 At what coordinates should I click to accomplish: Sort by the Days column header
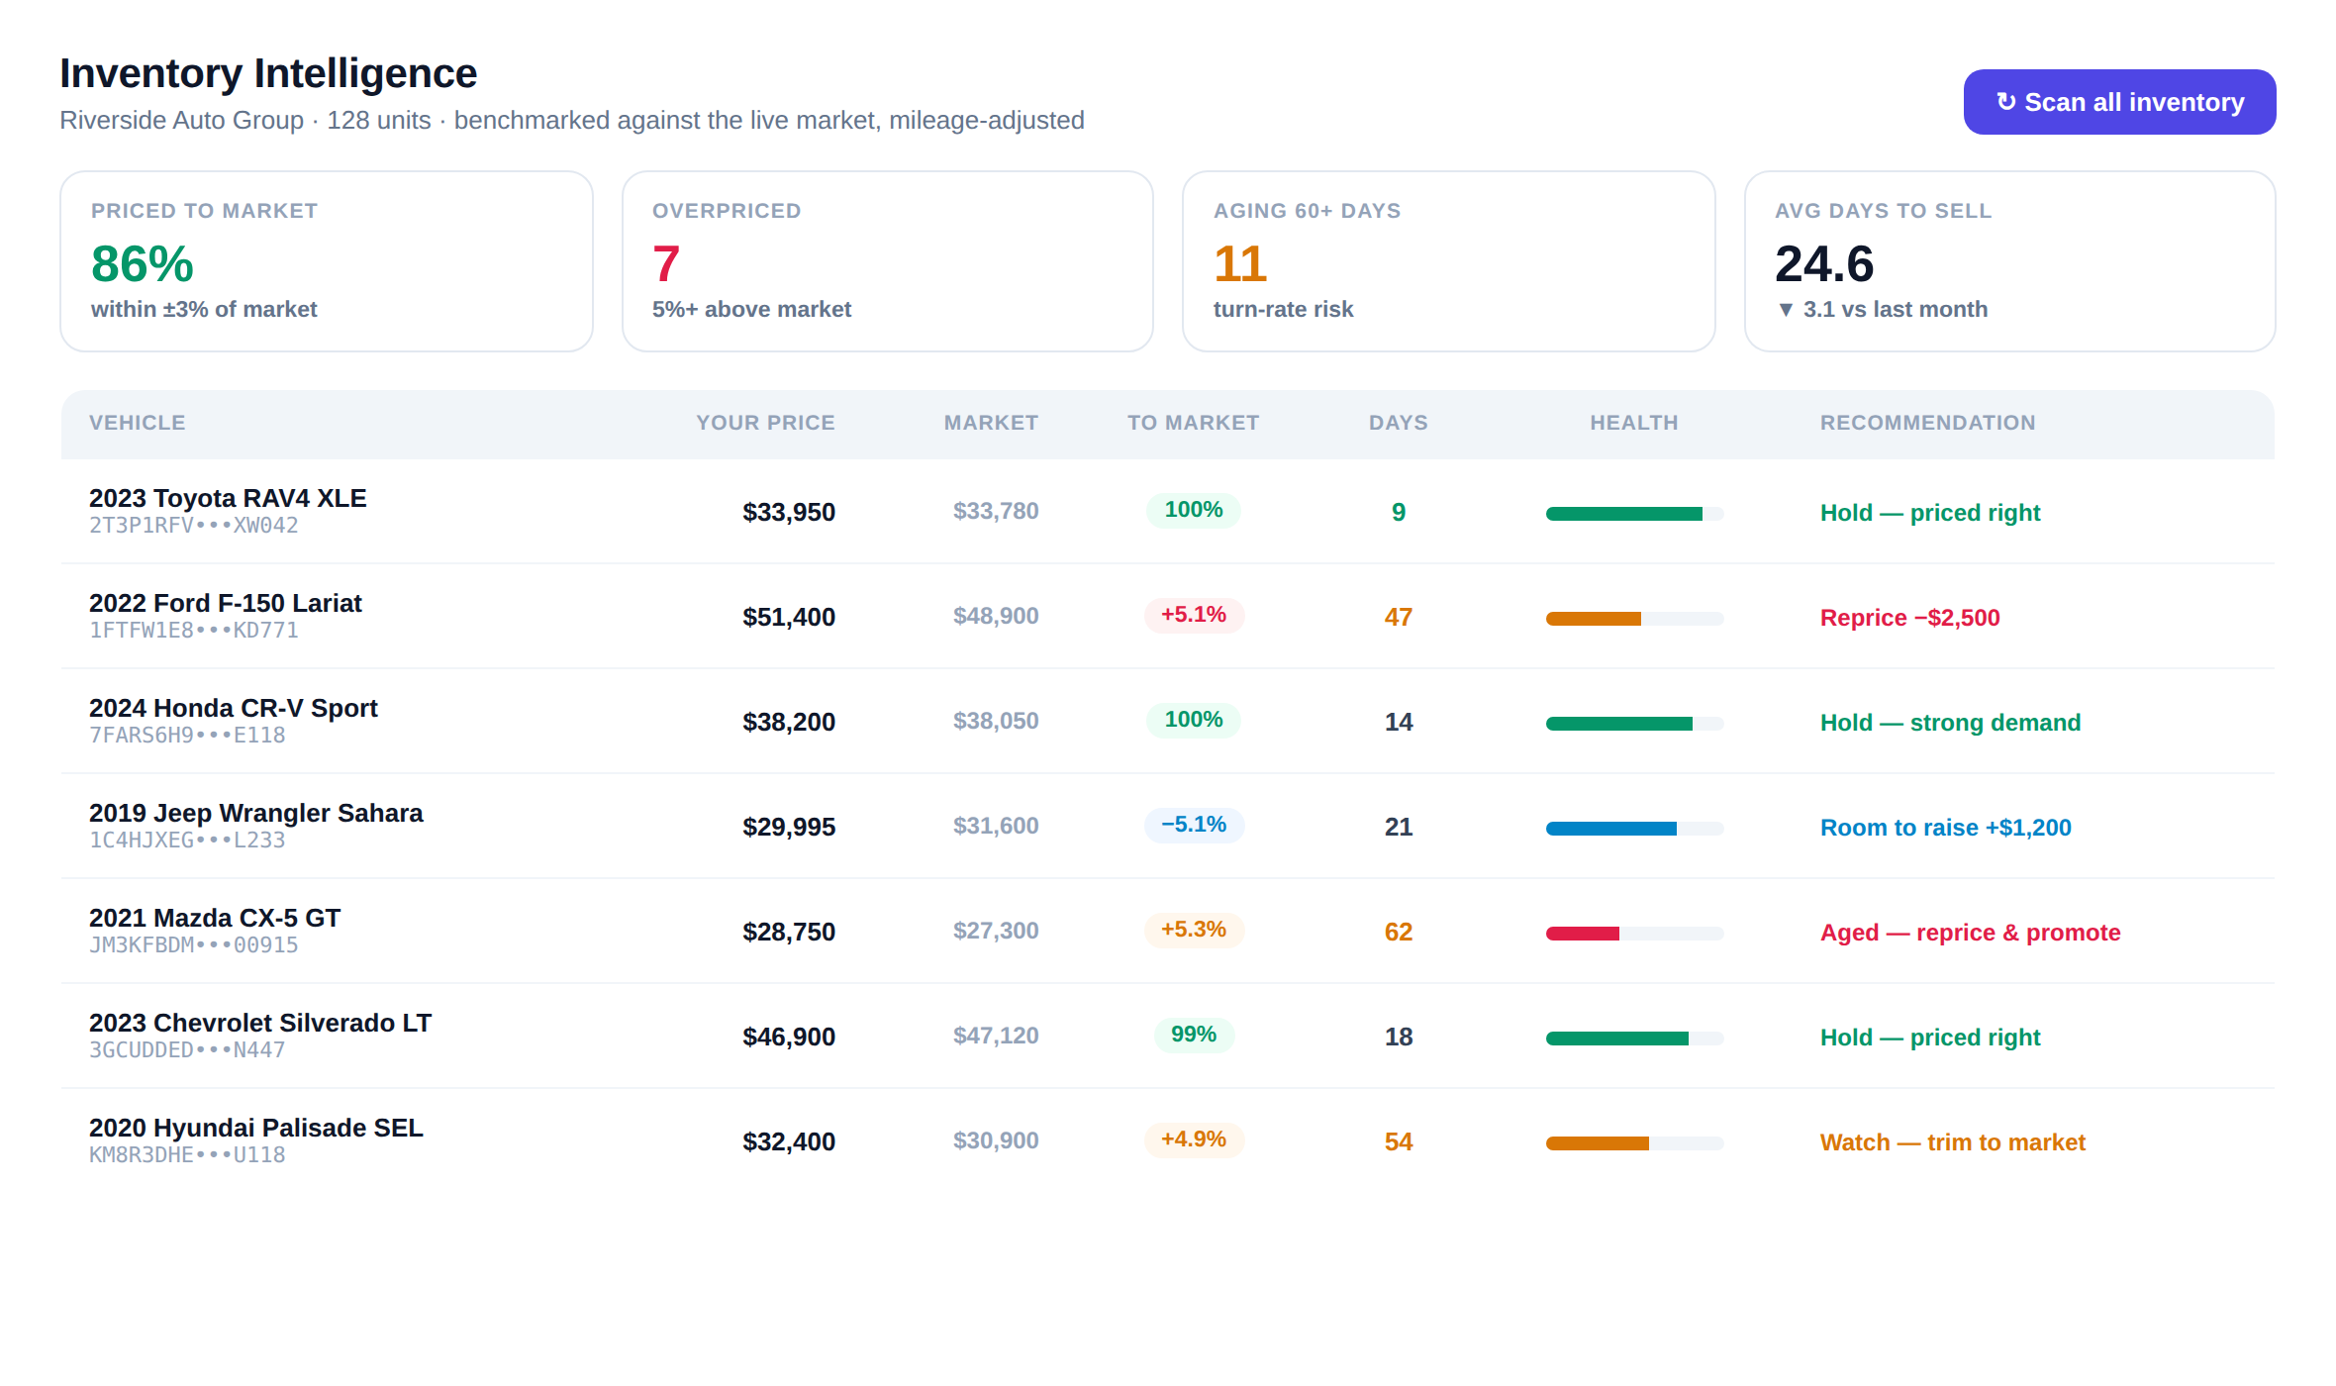[1398, 423]
